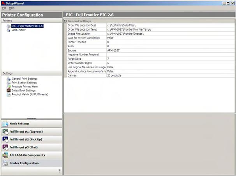Open the Help menu
This screenshot has height=176, width=236.
(x=12, y=8)
